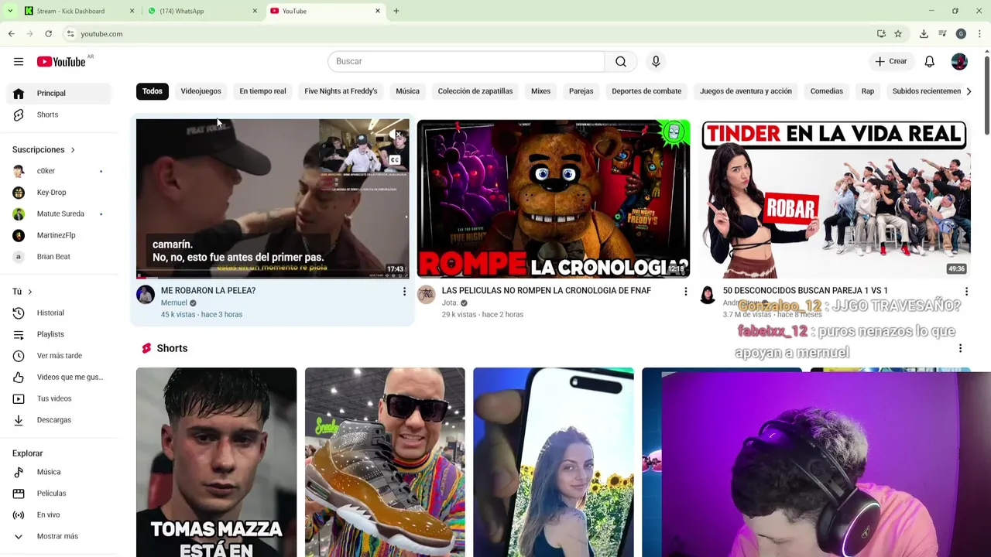Open Shorts in the sidebar
The height and width of the screenshot is (557, 991).
point(60,114)
